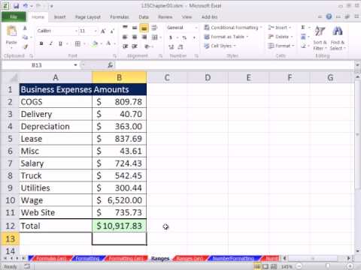Toggle Wrap Text
The image size is (361, 270).
154,28
